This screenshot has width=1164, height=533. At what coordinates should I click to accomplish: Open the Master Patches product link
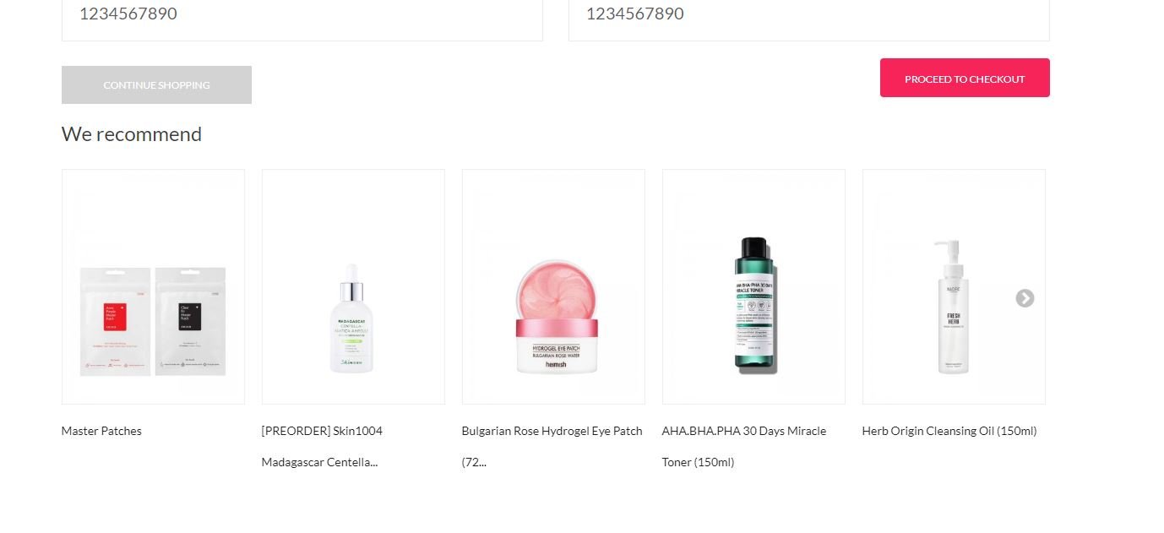[101, 431]
